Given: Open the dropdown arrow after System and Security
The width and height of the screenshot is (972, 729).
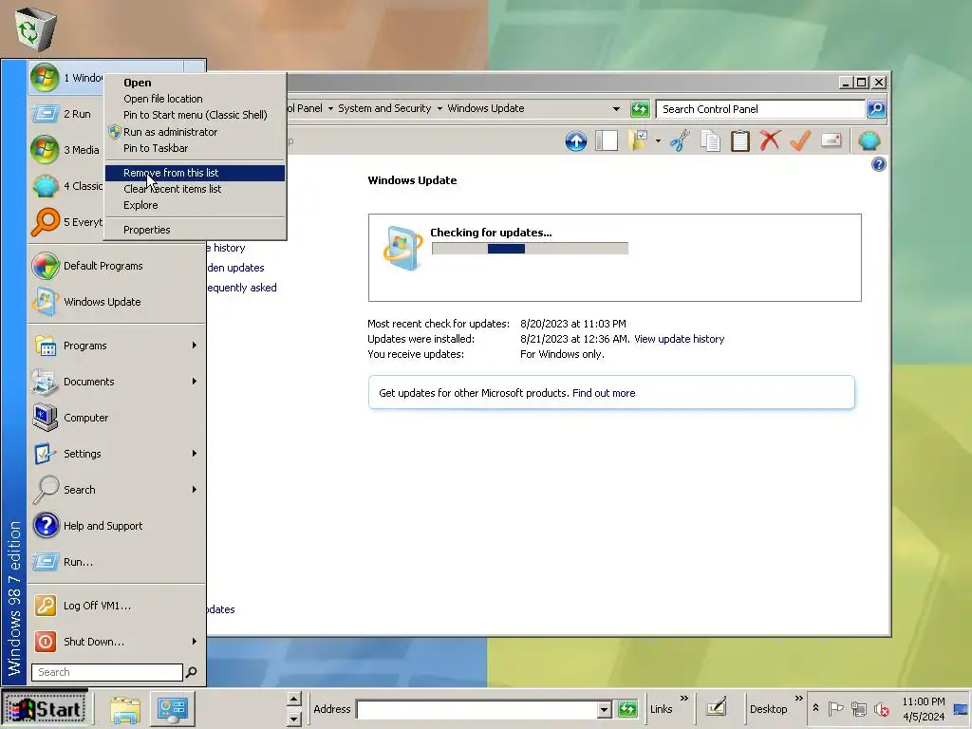Looking at the screenshot, I should [439, 108].
